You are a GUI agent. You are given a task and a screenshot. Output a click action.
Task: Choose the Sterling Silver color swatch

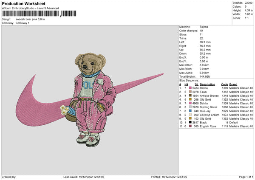pos(190,107)
